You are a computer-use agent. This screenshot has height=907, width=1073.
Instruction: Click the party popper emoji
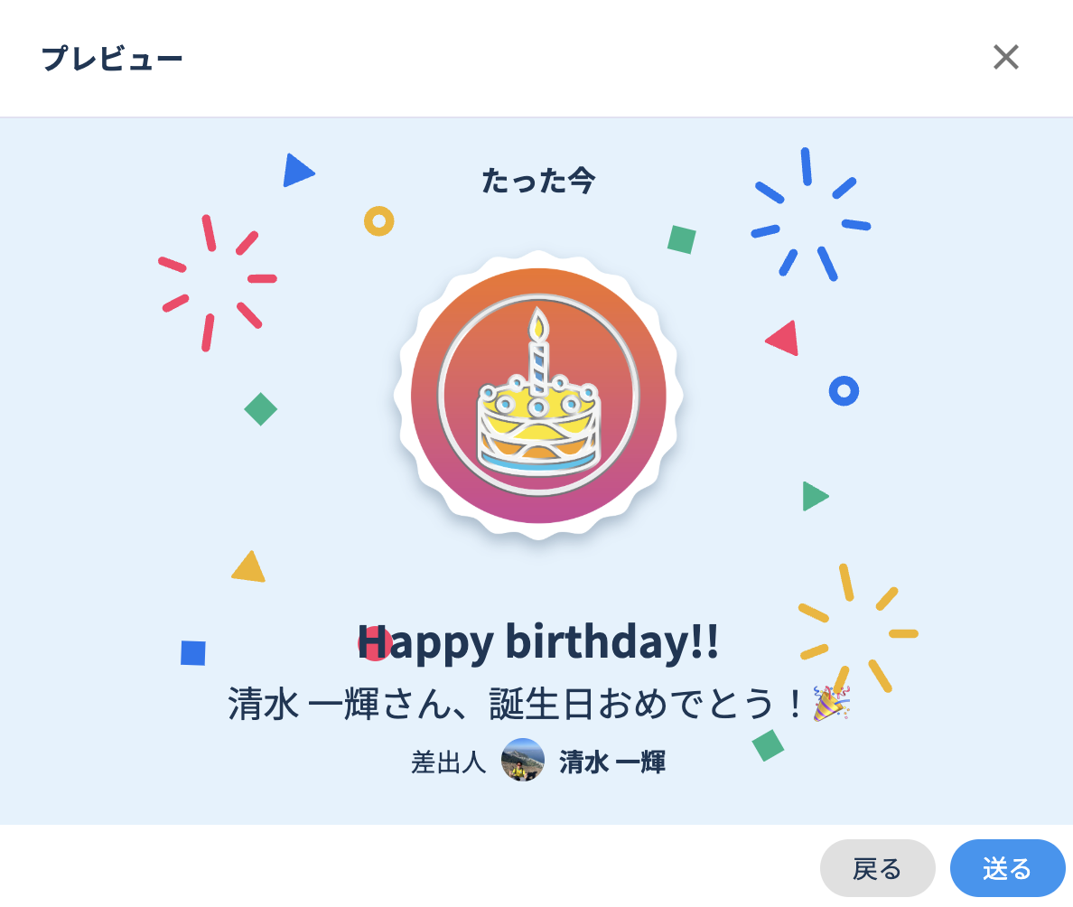coord(831,704)
